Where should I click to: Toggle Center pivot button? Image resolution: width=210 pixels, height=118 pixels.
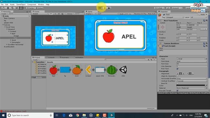[x=31, y=8]
